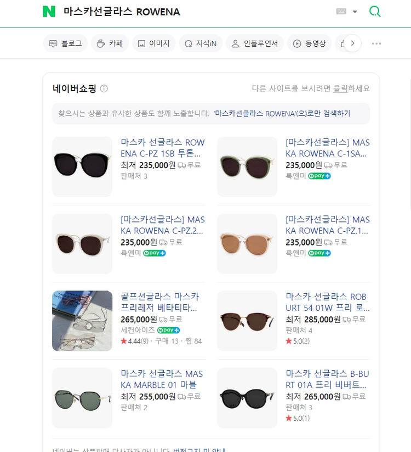Viewport: 411px width, 452px height.
Task: Open [마스카선글라스] MASKA ROWENA C-1SA product title
Action: pyautogui.click(x=328, y=148)
